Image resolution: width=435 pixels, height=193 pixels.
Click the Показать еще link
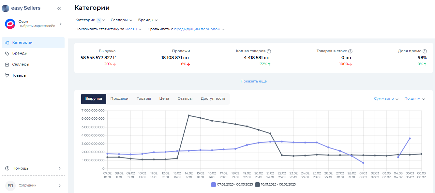pos(254,81)
